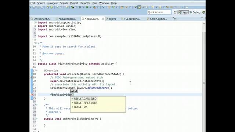Toggle Mark Occurrences in toolbar

click(x=139, y=7)
